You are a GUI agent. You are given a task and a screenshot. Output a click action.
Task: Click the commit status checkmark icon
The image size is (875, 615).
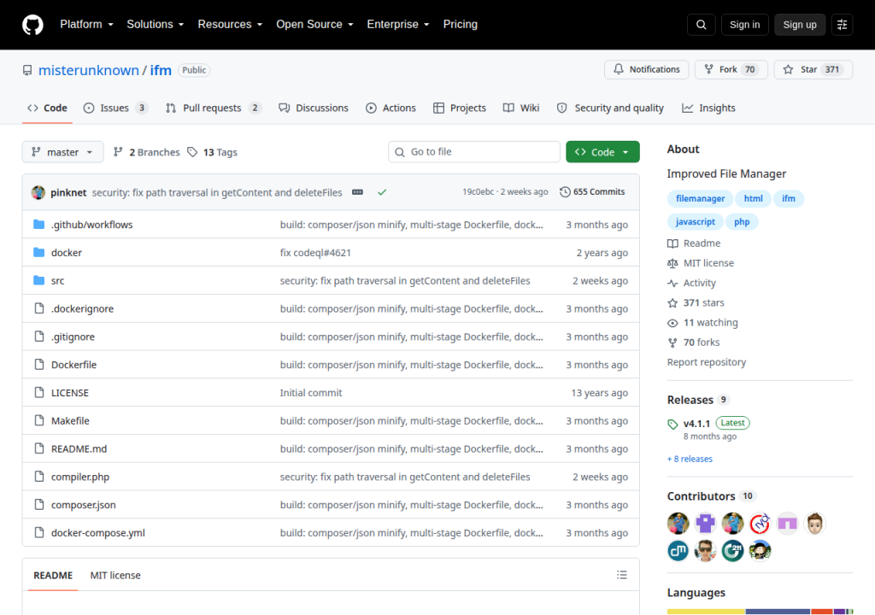tap(382, 192)
